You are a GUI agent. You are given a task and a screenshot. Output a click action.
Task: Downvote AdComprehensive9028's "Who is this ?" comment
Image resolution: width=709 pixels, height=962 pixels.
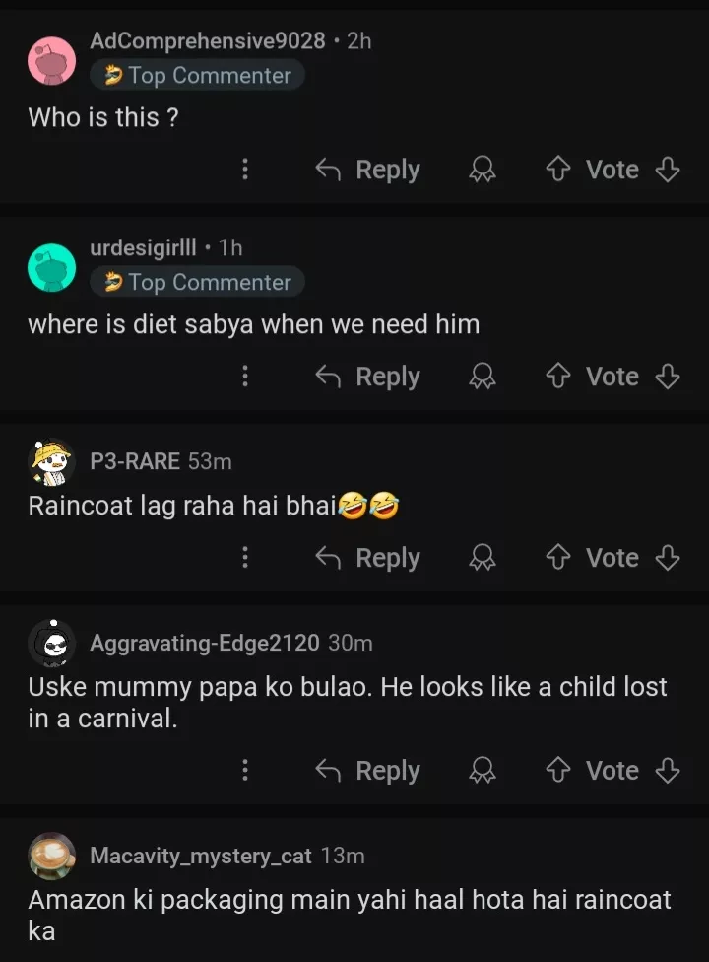(x=668, y=171)
